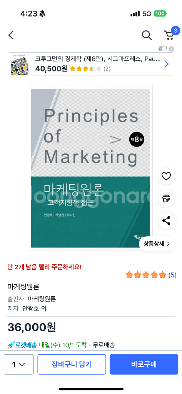Open search with the magnifier icon
182x394 pixels.
tap(147, 35)
